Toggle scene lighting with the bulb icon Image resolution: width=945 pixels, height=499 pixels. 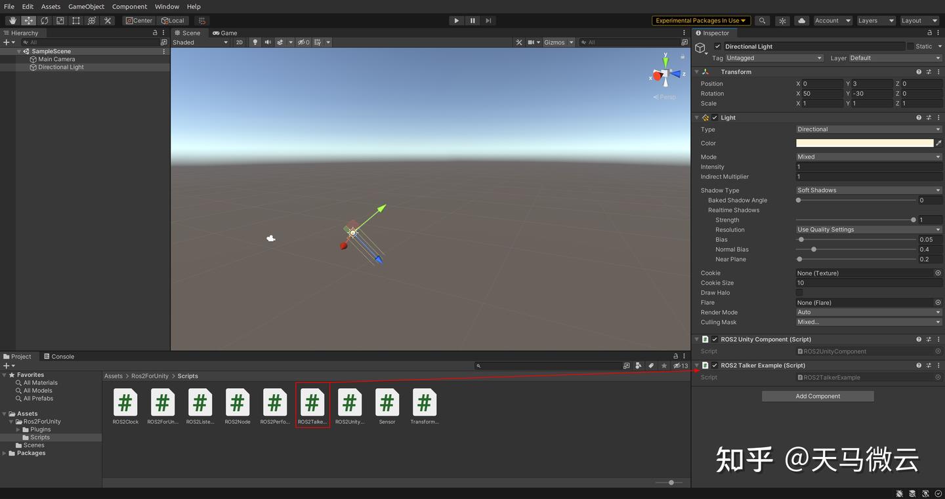pos(255,42)
